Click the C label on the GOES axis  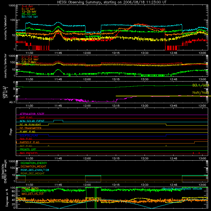point(14,82)
